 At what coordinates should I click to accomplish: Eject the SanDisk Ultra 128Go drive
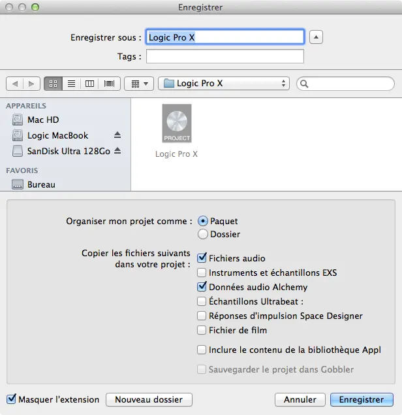117,151
